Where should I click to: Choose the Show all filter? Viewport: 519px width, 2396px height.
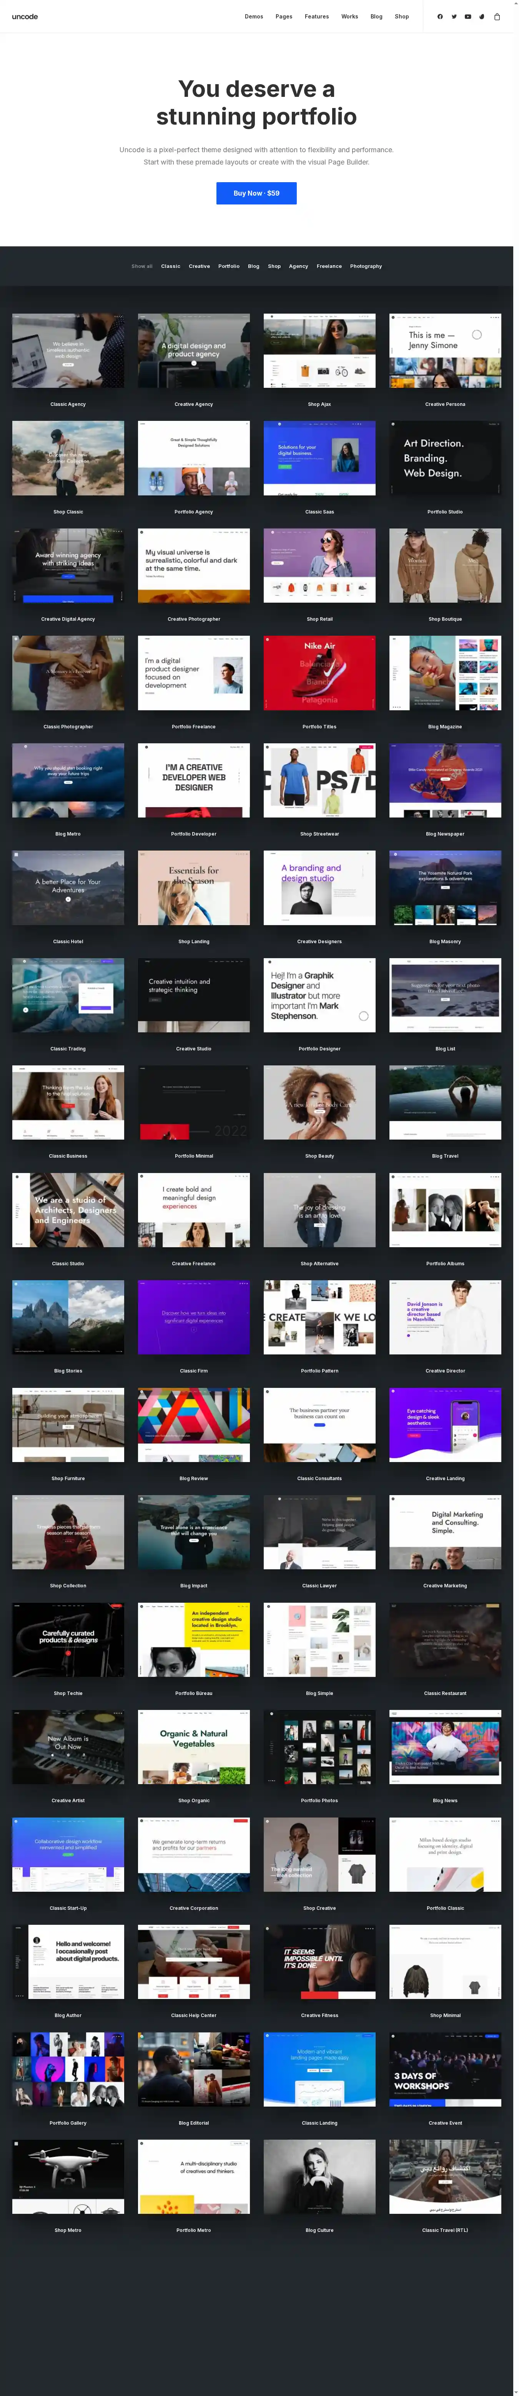point(141,266)
